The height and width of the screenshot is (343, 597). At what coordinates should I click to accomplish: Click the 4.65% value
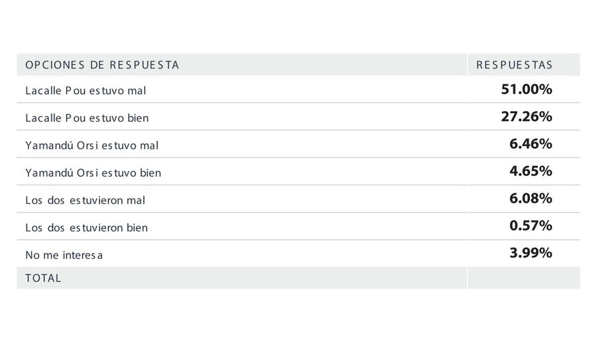pos(531,171)
